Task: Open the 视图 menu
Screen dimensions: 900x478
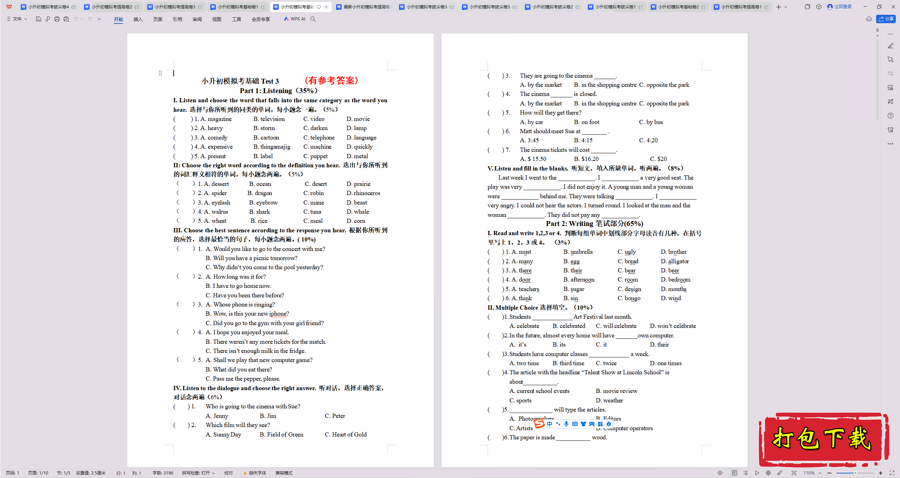Action: point(215,19)
